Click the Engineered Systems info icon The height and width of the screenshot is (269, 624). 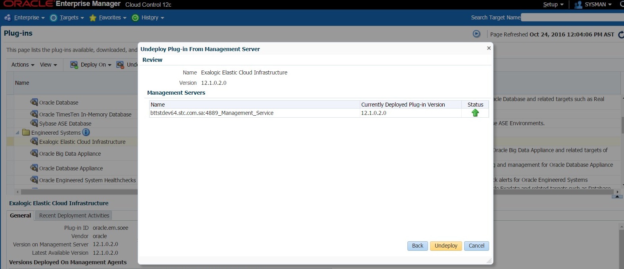[x=86, y=132]
